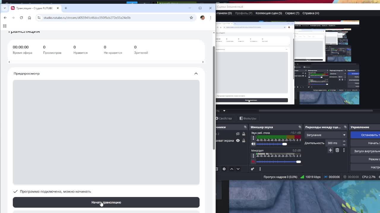
Task: Float the Переходы между сценами dock panel
Action: [345, 127]
